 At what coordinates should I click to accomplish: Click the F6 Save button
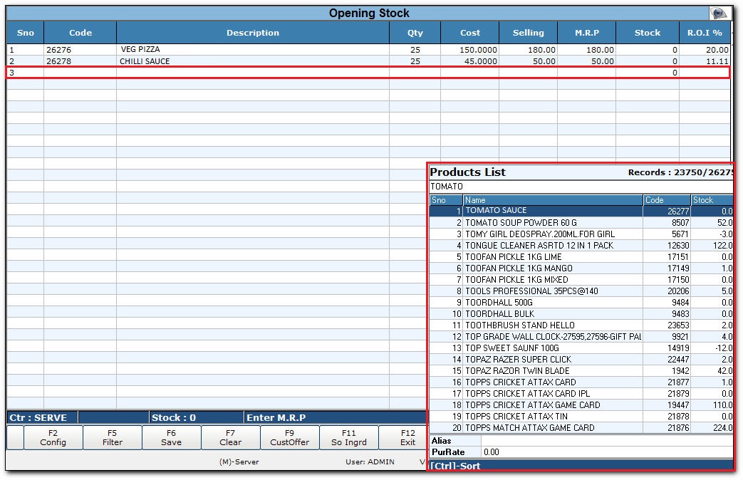[172, 437]
